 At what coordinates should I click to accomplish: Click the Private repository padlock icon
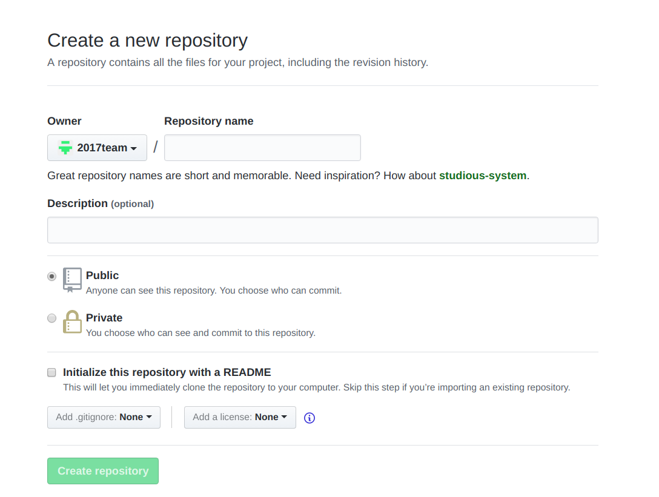71,321
